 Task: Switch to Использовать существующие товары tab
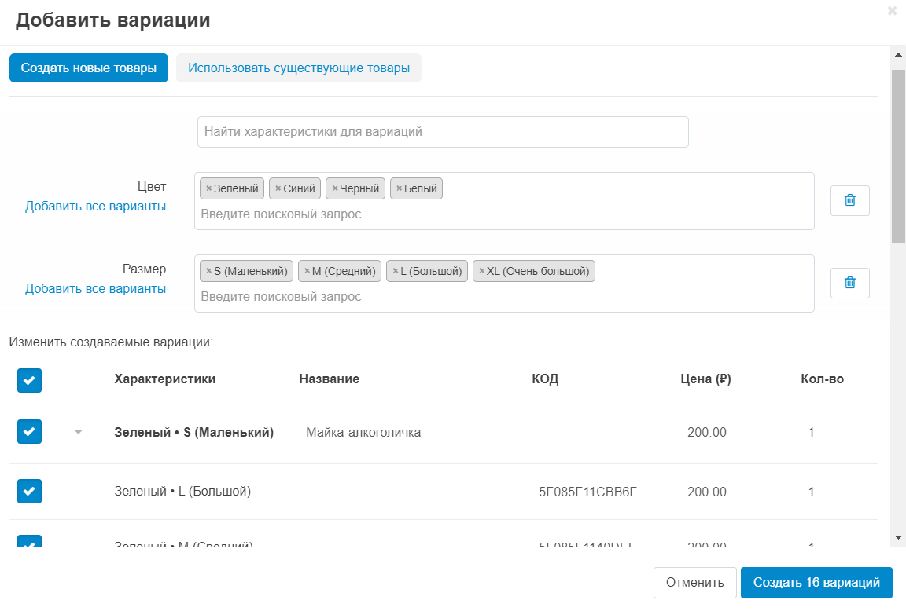click(x=298, y=68)
